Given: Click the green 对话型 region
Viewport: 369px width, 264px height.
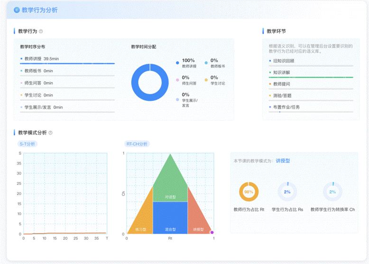Looking at the screenshot, I should tap(170, 183).
